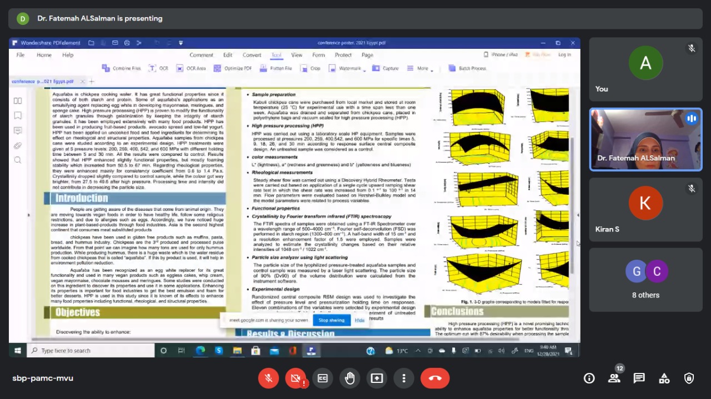
Task: Click the PDFelement email icon in title bar
Action: point(115,43)
